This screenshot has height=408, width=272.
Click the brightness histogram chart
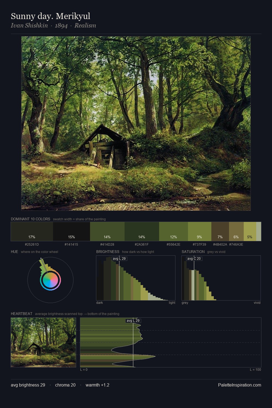(136, 278)
